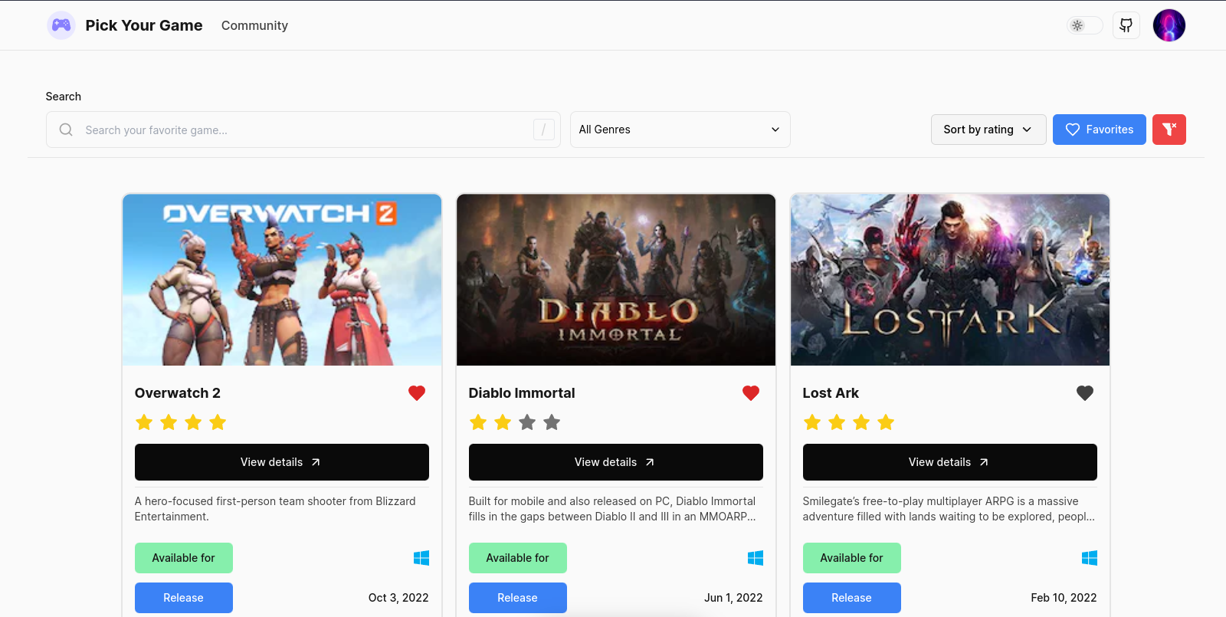
Task: Click the third gray star of Diablo Immortal
Action: pos(527,422)
